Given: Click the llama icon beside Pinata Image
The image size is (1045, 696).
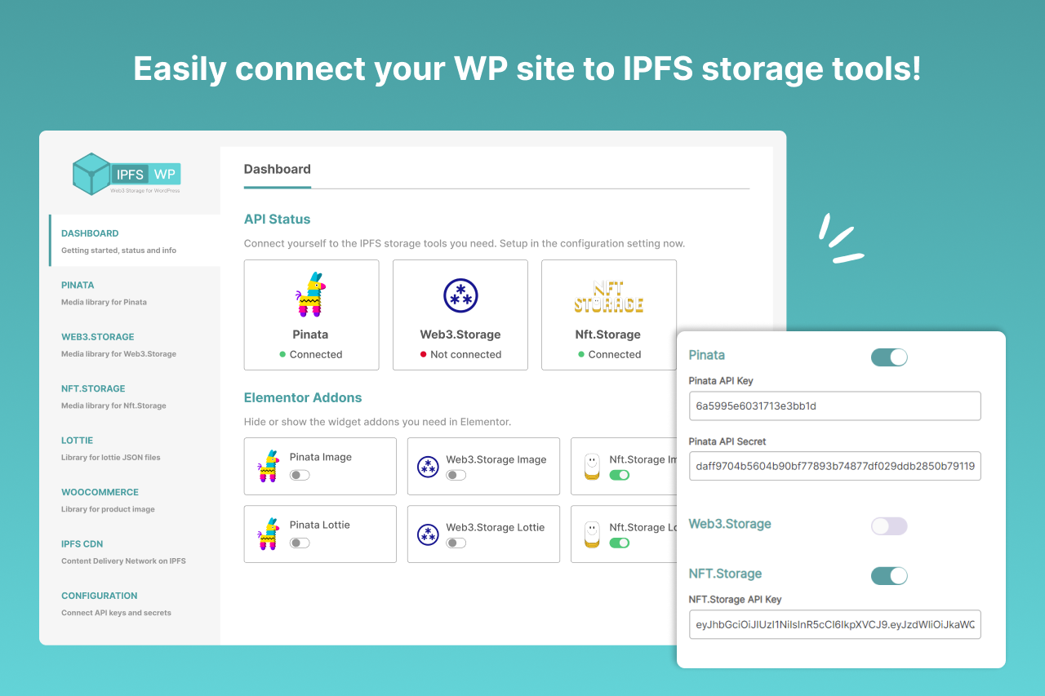Looking at the screenshot, I should [x=268, y=466].
